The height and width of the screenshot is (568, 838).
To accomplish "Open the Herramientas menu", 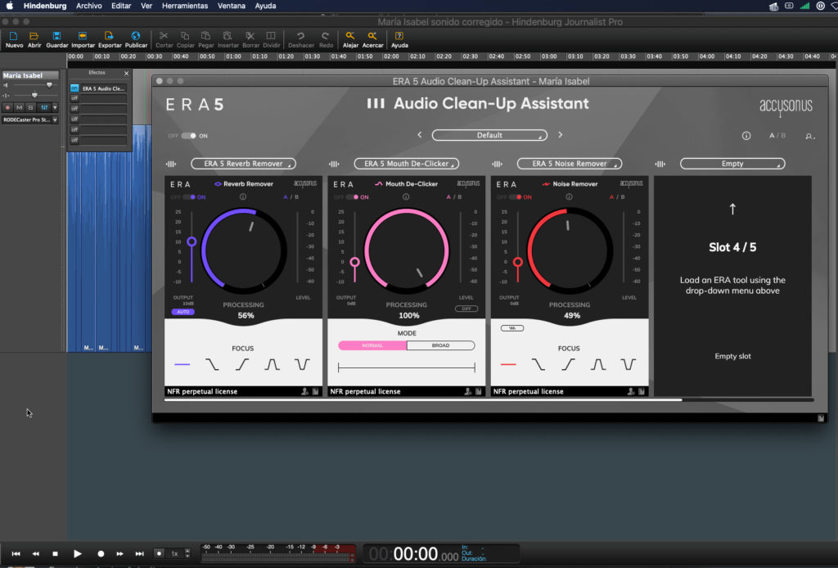I will tap(185, 6).
